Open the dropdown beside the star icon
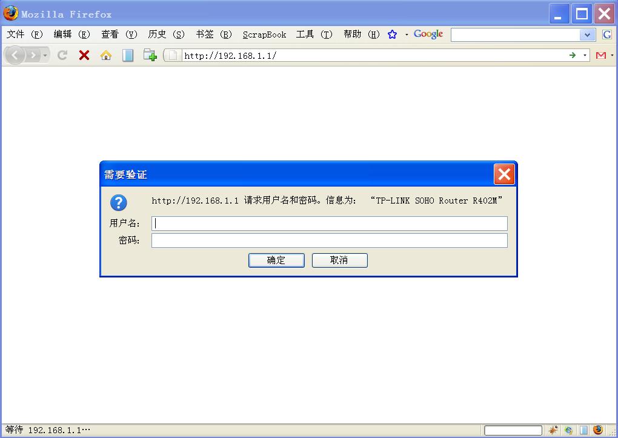Screen dimensions: 618x438 pyautogui.click(x=407, y=35)
